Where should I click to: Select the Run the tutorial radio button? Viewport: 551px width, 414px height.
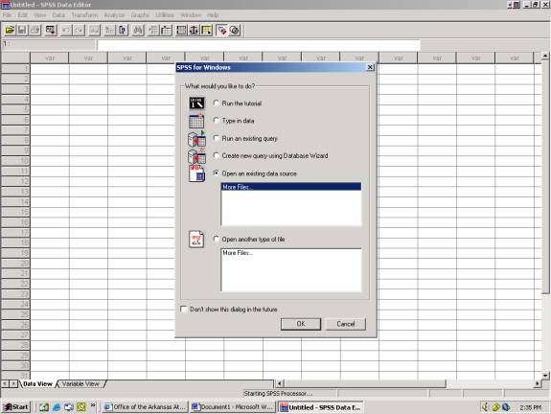click(217, 103)
